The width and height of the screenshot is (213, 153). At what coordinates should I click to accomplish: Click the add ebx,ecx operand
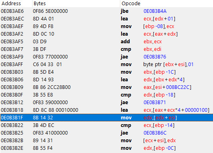point(153,42)
